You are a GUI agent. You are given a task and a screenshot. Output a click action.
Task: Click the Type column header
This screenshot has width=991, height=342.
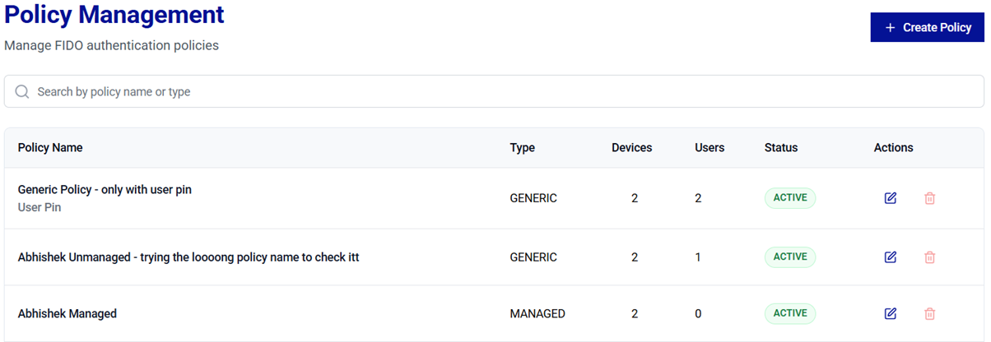point(522,148)
